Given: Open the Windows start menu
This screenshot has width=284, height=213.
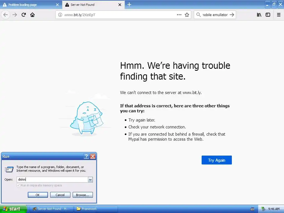Looking at the screenshot, I should [x=13, y=209].
